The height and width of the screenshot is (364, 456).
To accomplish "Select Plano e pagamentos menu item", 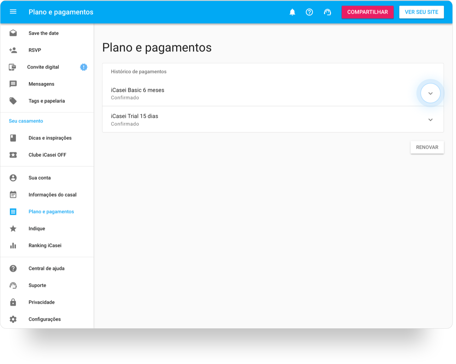I will pyautogui.click(x=47, y=212).
